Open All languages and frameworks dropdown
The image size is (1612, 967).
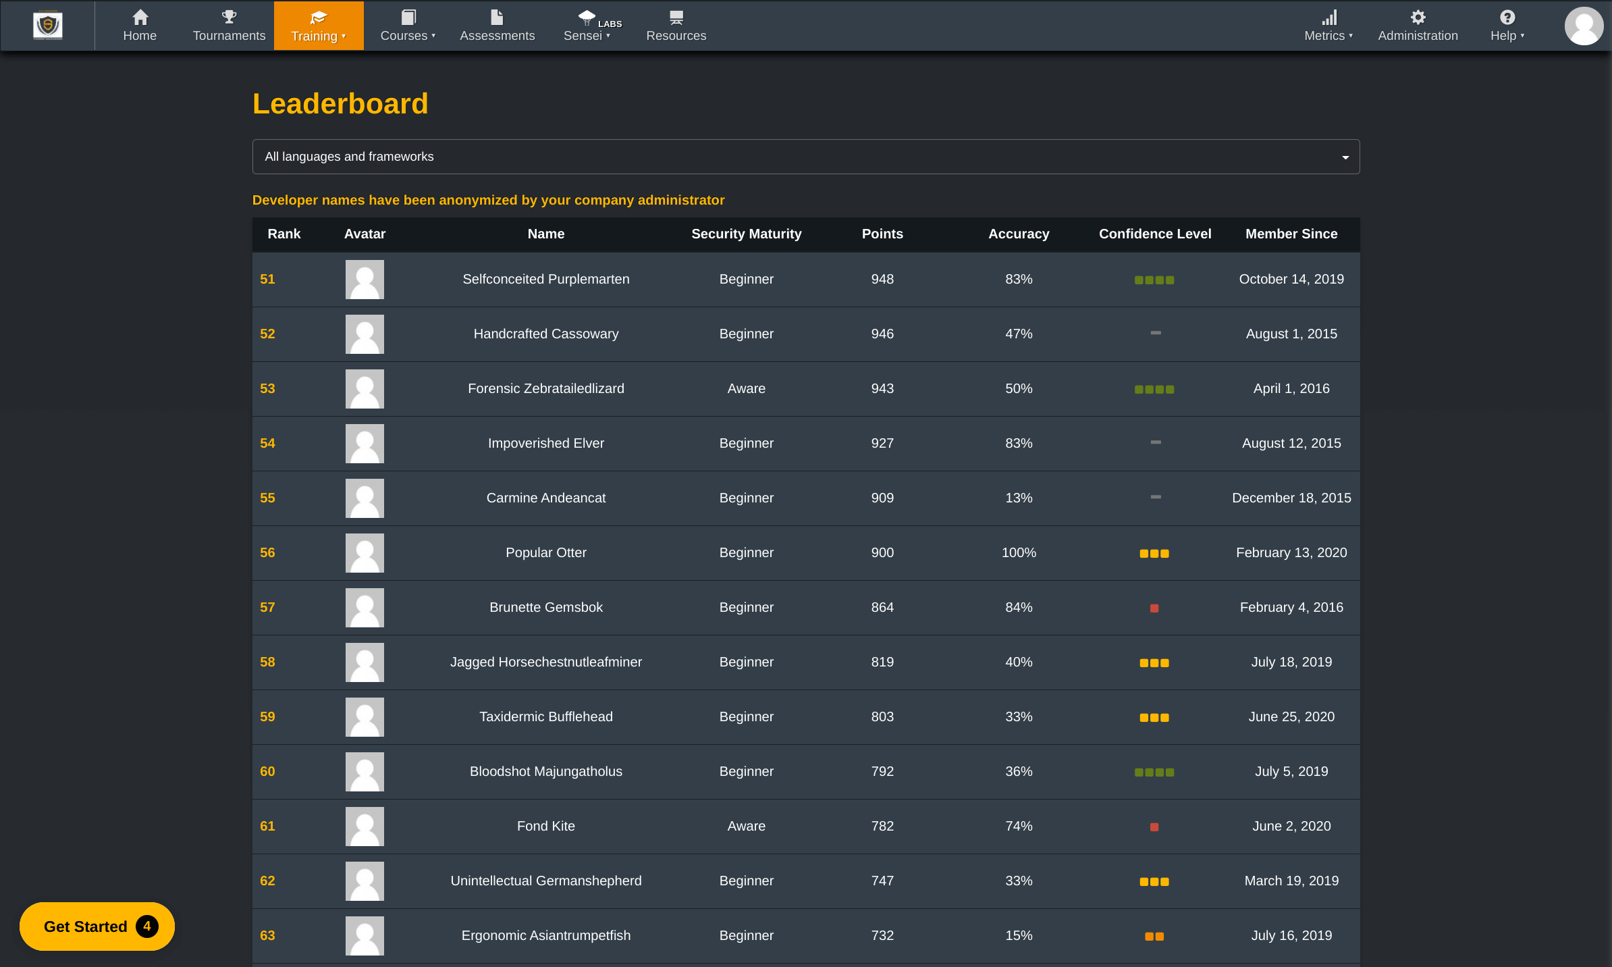click(805, 157)
